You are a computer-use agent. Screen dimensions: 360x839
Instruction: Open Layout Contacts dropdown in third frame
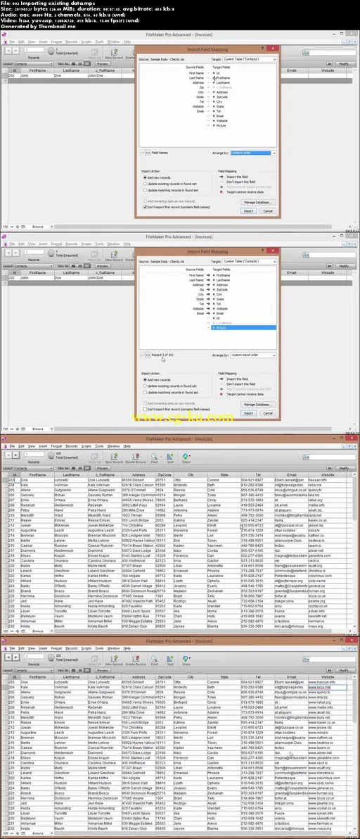click(34, 467)
